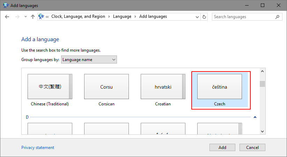
Task: Go up one level with up arrow
Action: [33, 17]
